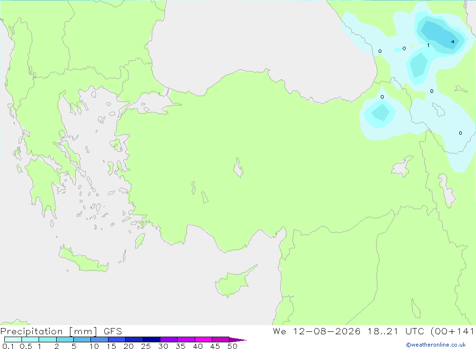476x349 pixels.
Task: Click the legend swatch between 25 and 30
Action: pyautogui.click(x=151, y=339)
